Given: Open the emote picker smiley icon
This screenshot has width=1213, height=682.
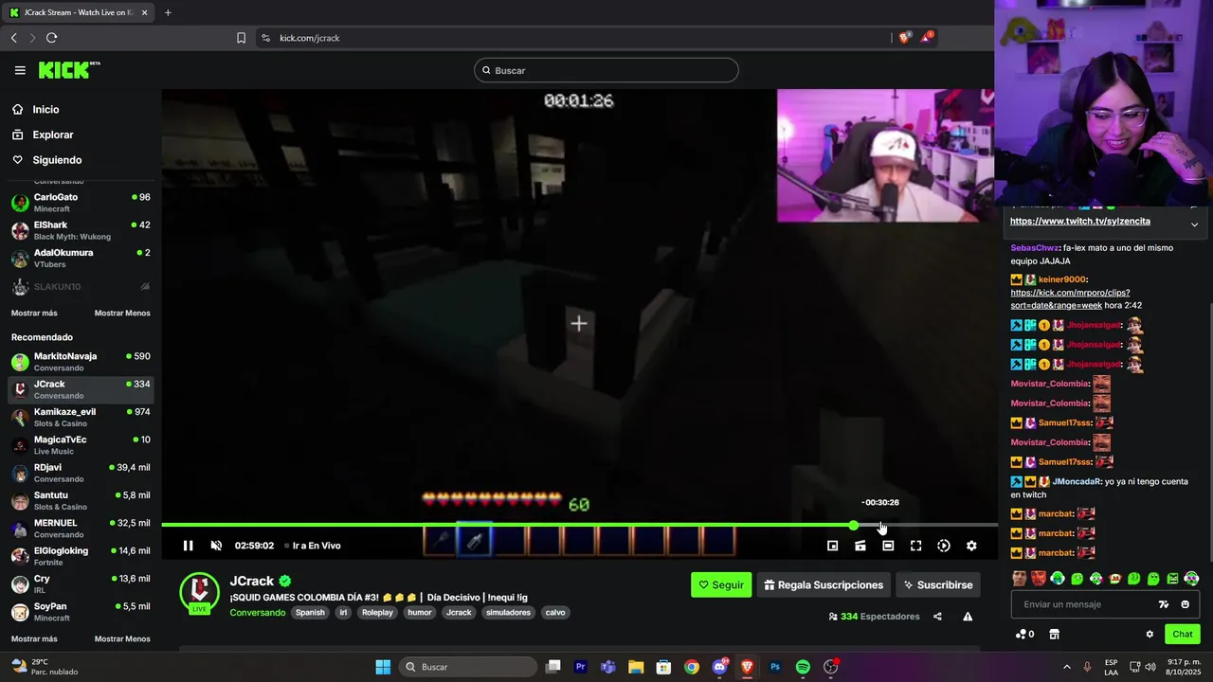Looking at the screenshot, I should [x=1185, y=604].
